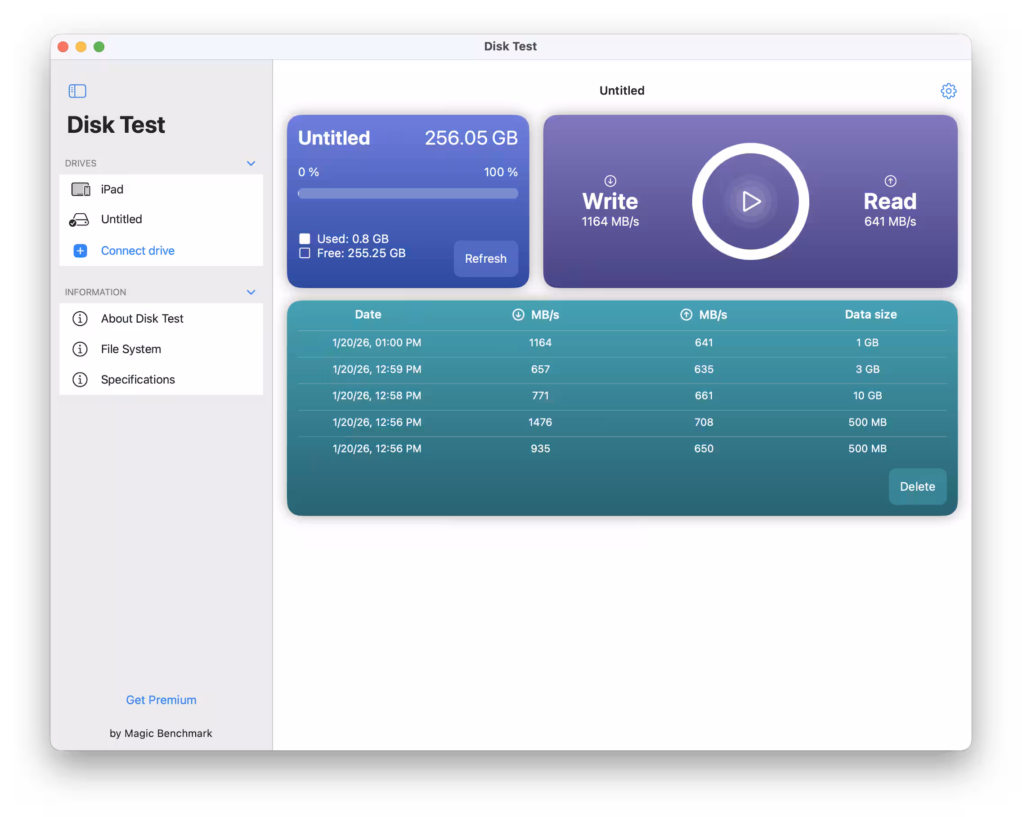1022x817 pixels.
Task: Click the write MB/s column header
Action: [x=536, y=314]
